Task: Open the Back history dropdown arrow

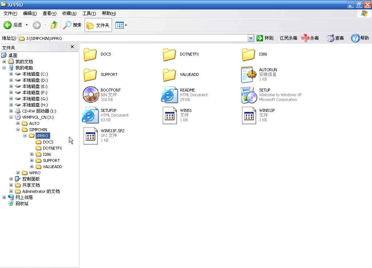Action: [27, 25]
